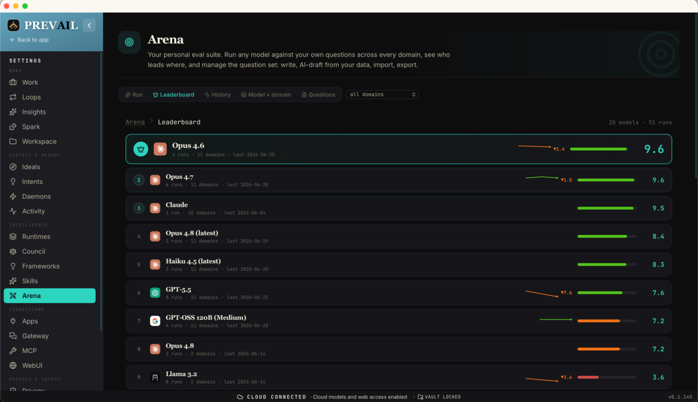Open Activity in sidebar

coord(49,211)
